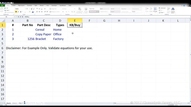Click the Middle Align icon
Screen dimensions: 191x107
coord(39,9)
